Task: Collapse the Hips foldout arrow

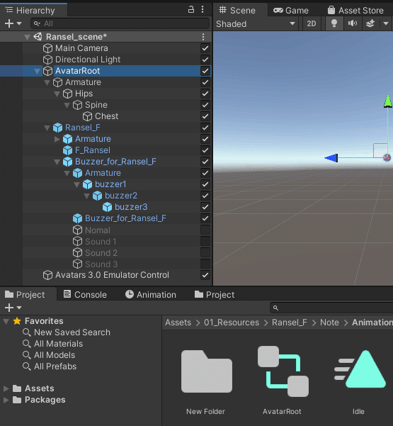Action: [57, 94]
